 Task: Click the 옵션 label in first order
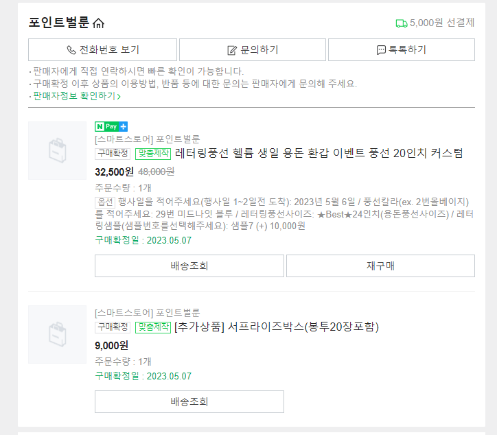pos(105,202)
